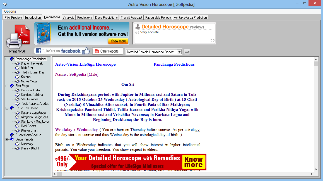
Task: Open the Transit Forecast tab
Action: (131, 18)
